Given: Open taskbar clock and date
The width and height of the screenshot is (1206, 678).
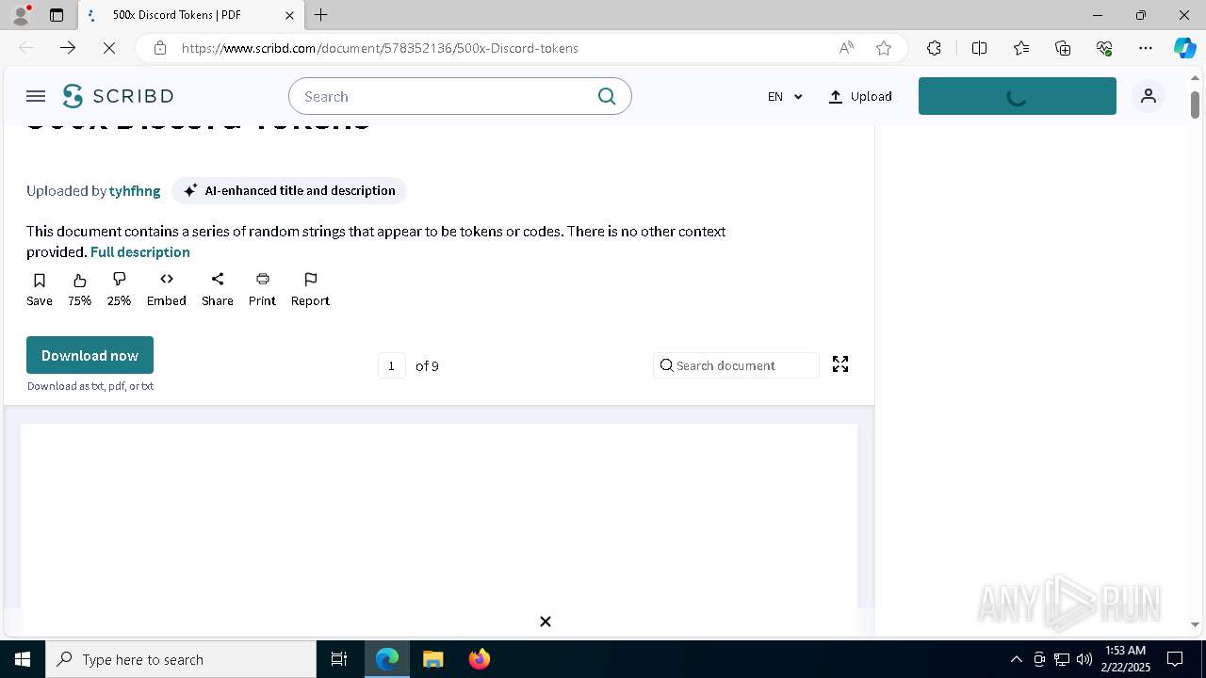Looking at the screenshot, I should [1125, 659].
